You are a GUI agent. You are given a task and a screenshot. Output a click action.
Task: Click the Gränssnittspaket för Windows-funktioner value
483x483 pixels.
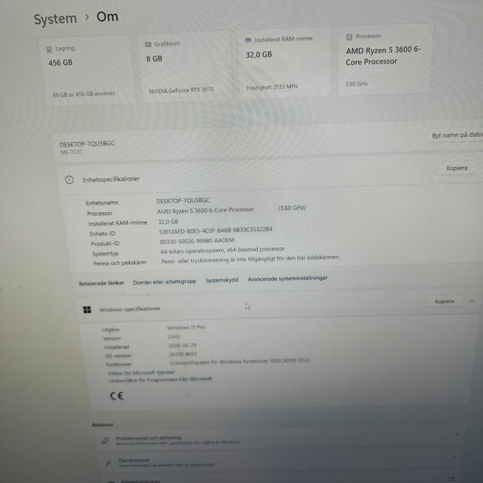[x=239, y=361]
